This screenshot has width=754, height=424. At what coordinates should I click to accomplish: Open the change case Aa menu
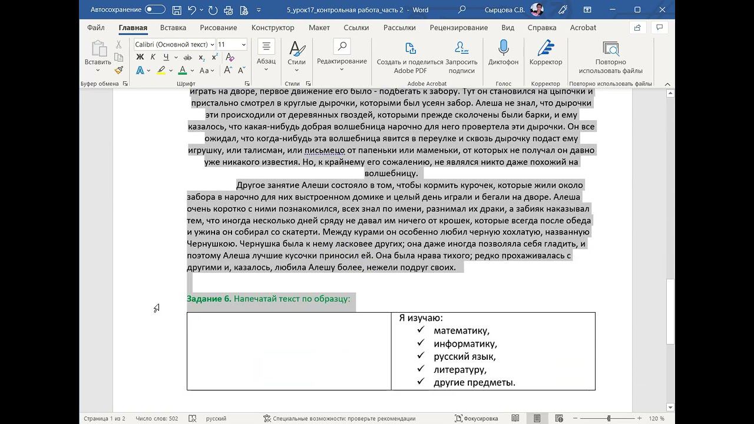(207, 71)
